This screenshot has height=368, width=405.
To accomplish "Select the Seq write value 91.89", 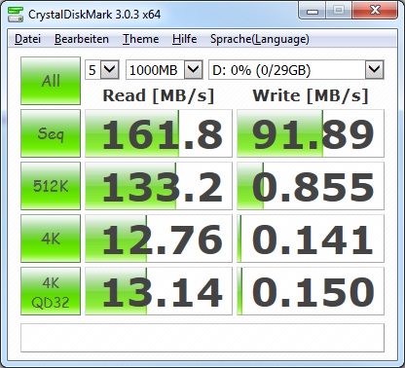I will [x=311, y=133].
